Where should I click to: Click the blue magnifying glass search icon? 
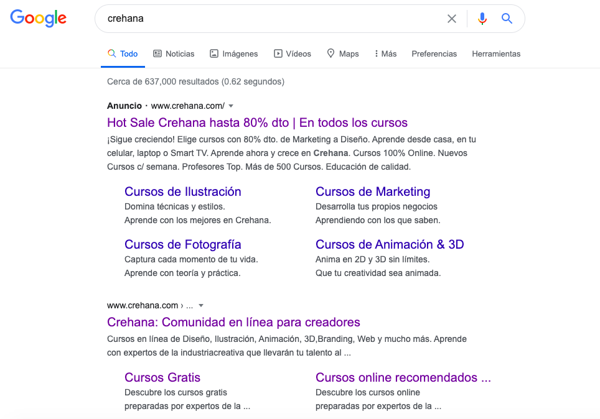pyautogui.click(x=507, y=19)
